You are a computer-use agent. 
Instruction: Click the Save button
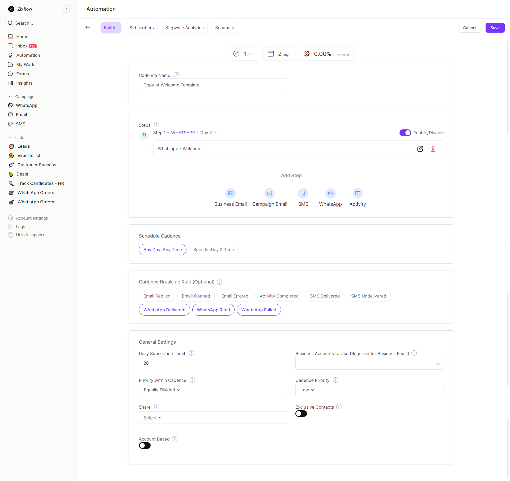(x=495, y=28)
